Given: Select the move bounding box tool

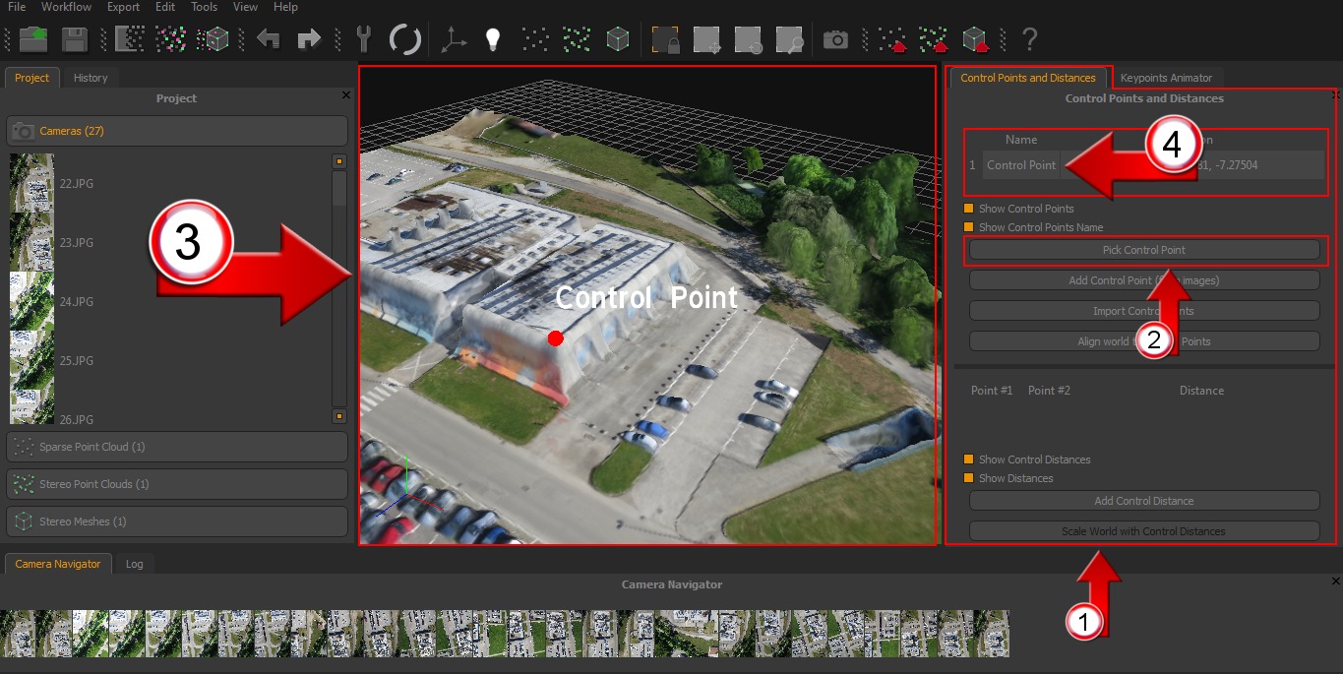Looking at the screenshot, I should coord(707,39).
